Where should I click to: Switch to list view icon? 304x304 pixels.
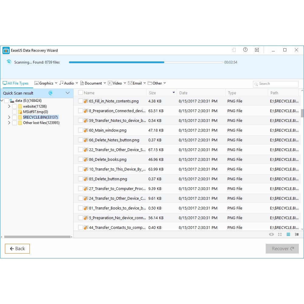coord(288,234)
